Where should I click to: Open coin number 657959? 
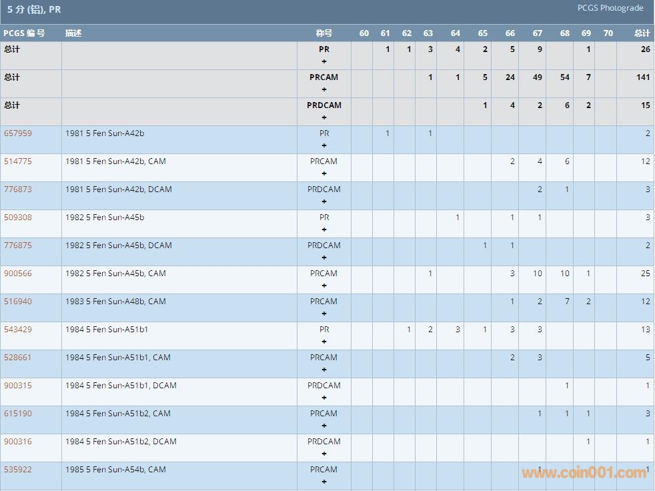pyautogui.click(x=17, y=133)
